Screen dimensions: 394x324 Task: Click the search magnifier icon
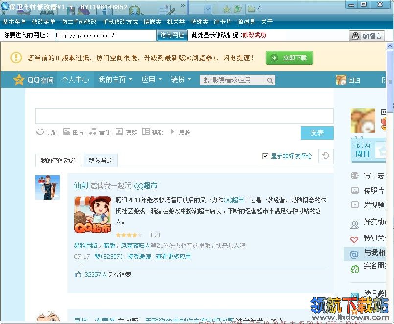click(270, 80)
